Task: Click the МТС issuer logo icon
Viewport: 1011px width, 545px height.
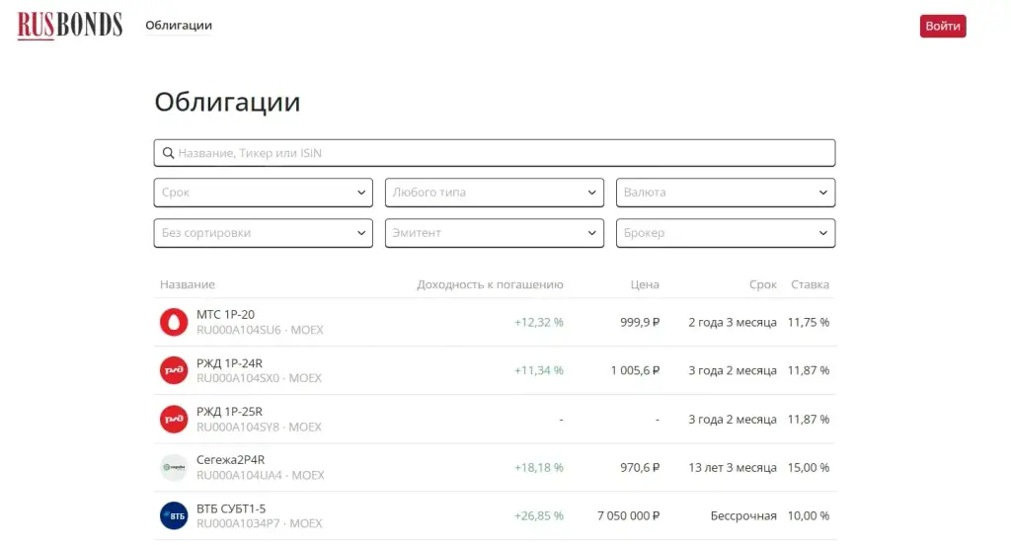Action: pos(174,322)
